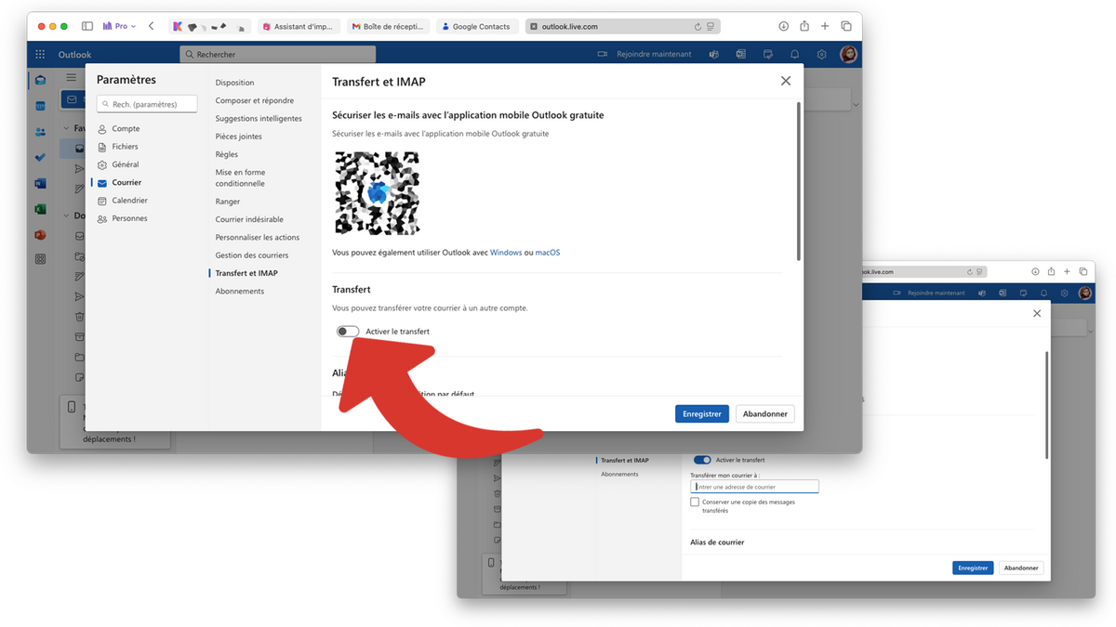Click the hamburger menu icon beside the mail rail
The height and width of the screenshot is (627, 1116).
pos(72,78)
